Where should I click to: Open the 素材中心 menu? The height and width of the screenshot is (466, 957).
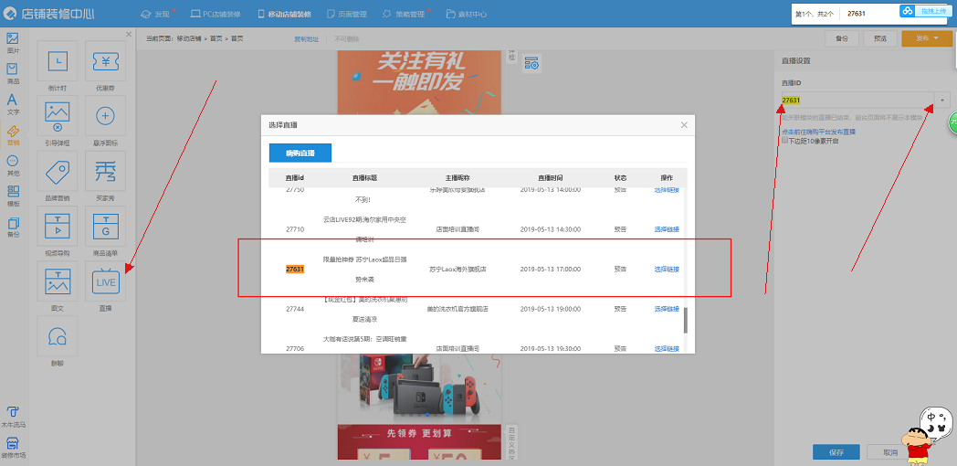[x=467, y=14]
